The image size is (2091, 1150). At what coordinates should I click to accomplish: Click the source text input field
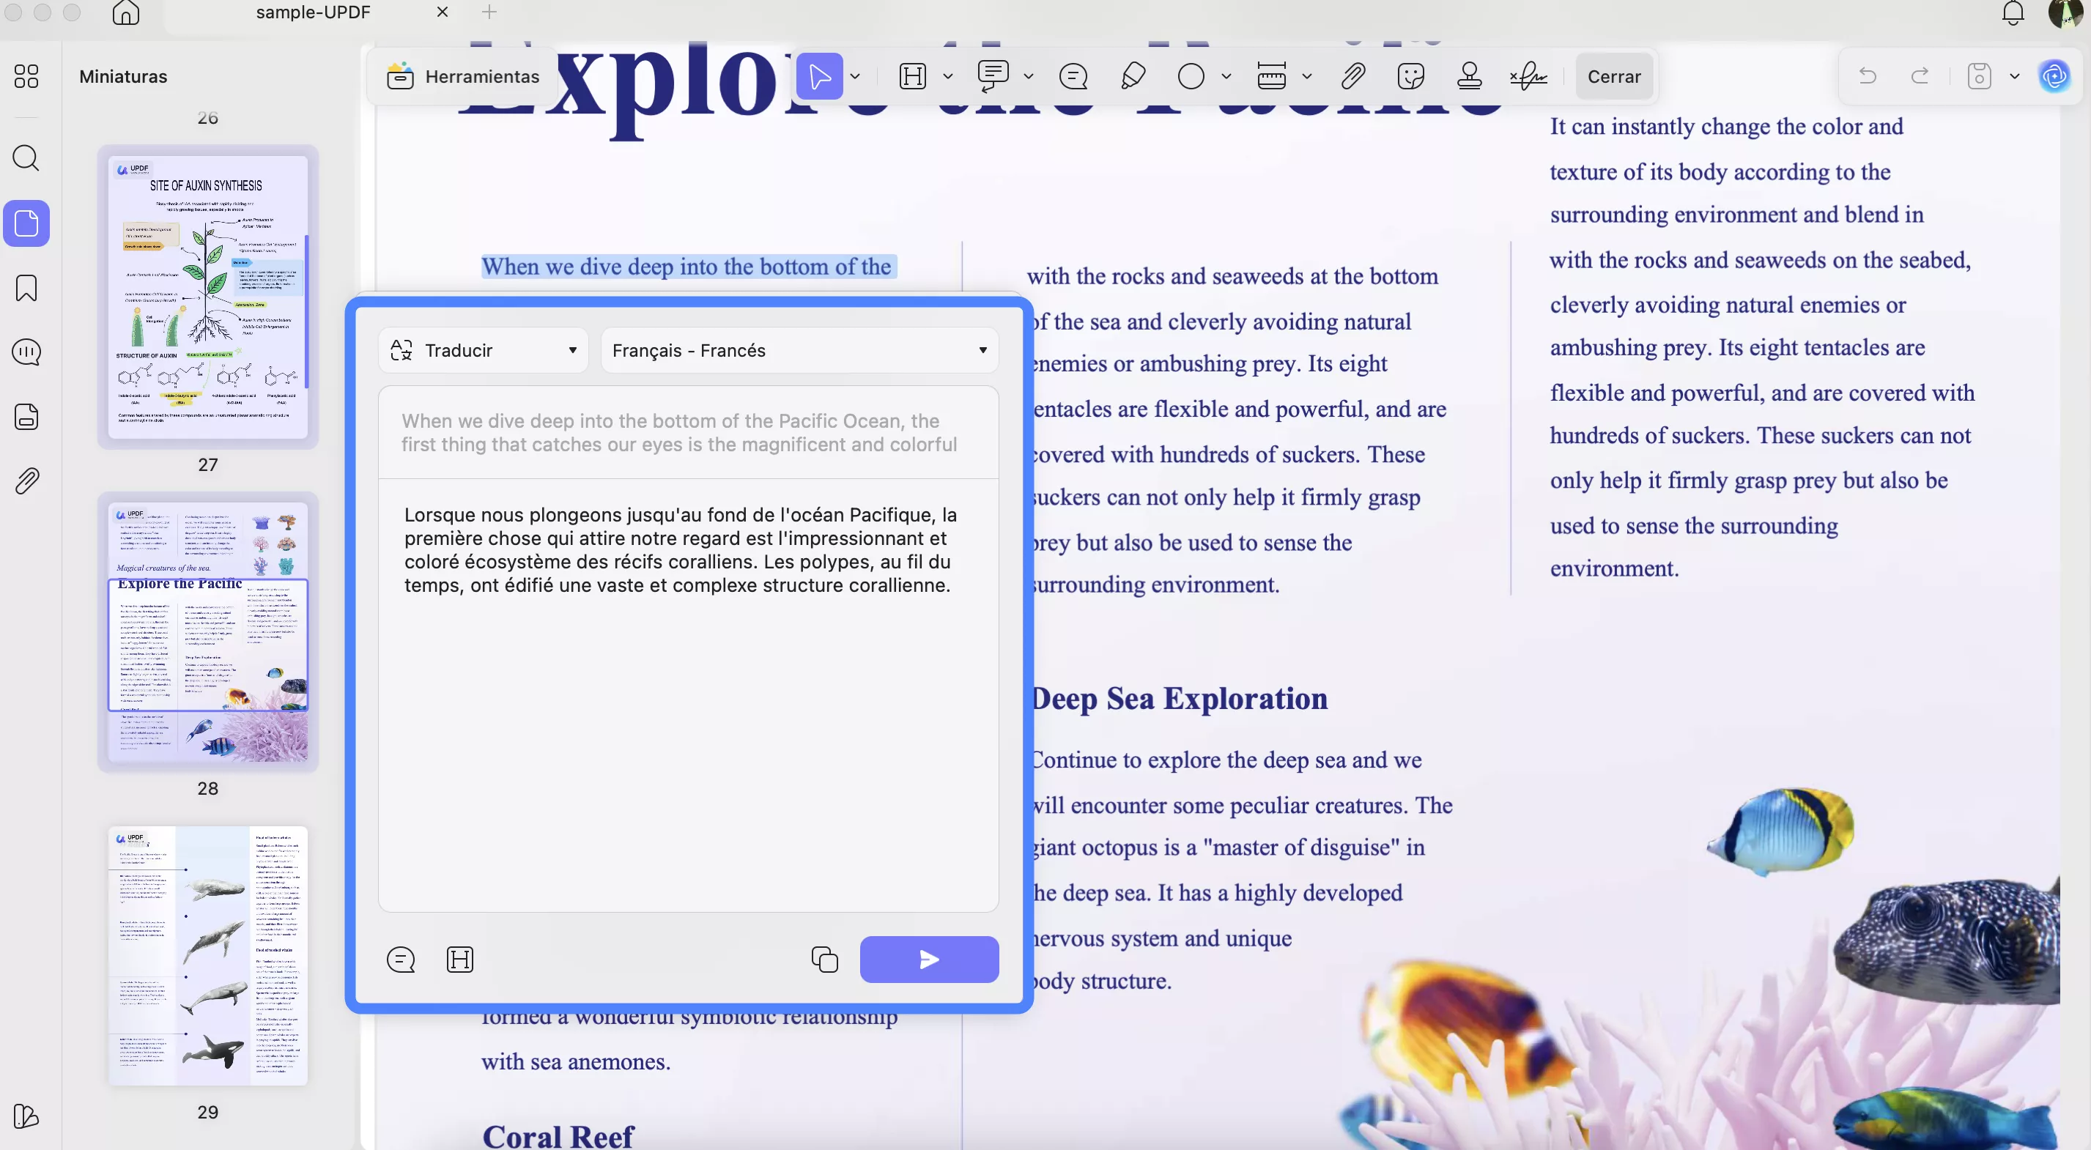687,433
